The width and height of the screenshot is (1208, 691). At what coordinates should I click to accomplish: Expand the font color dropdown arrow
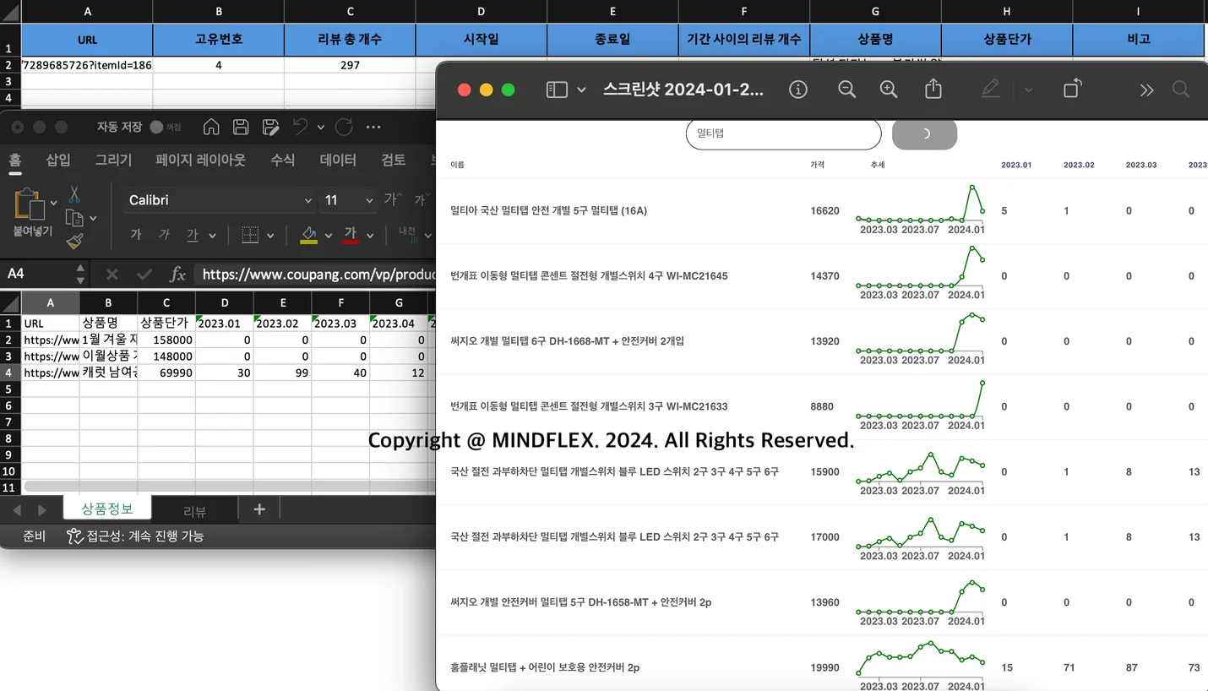[372, 236]
